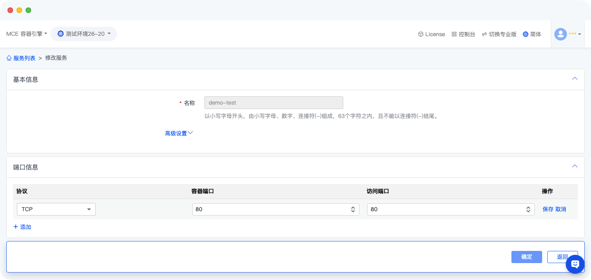Screen dimensions: 591x280
Task: Click the 访问端口 number stepper
Action: tap(528, 210)
